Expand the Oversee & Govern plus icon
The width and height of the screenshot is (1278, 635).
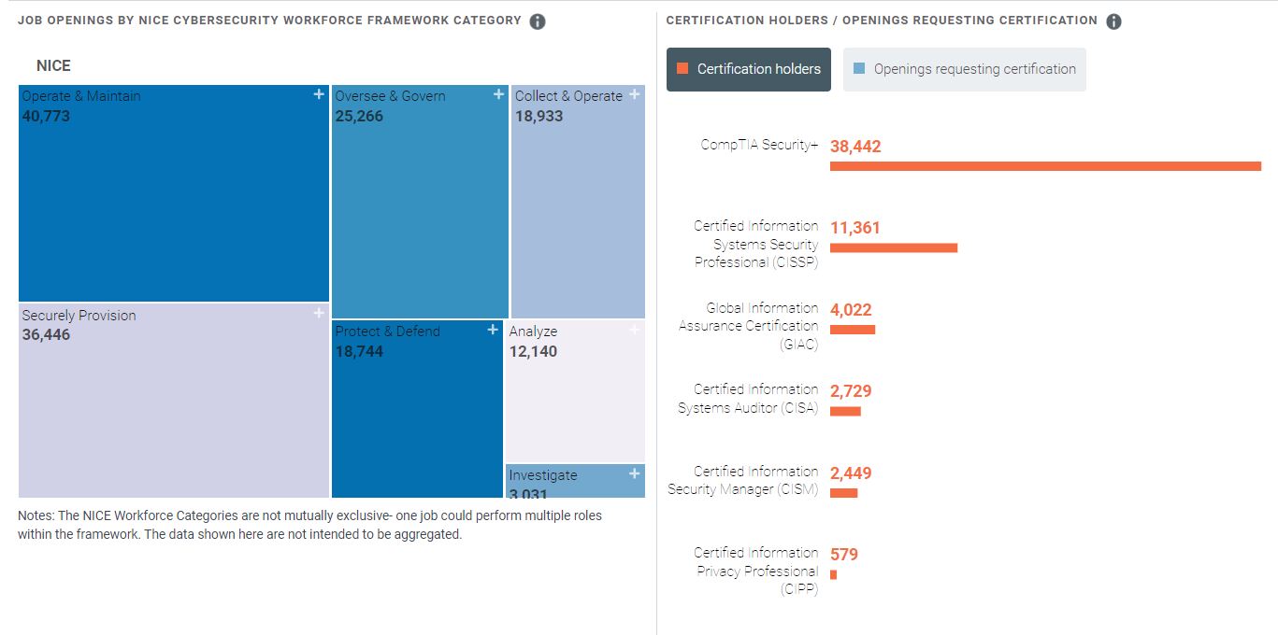[498, 94]
